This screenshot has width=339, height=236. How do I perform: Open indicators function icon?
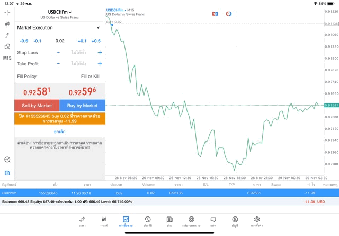point(7,35)
